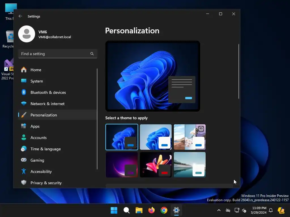Open the Home settings page

click(57, 70)
